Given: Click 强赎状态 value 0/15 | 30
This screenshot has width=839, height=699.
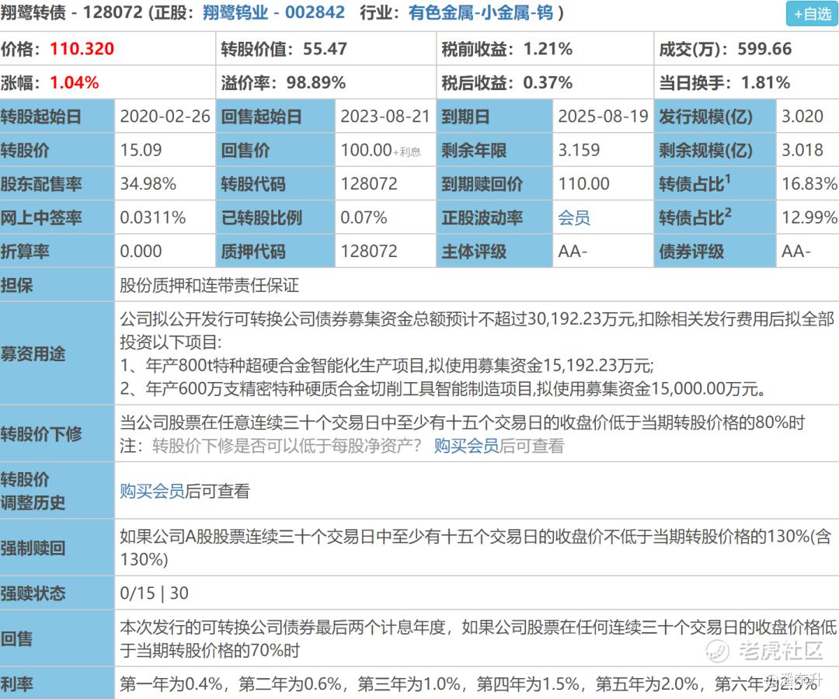Looking at the screenshot, I should pos(154,593).
